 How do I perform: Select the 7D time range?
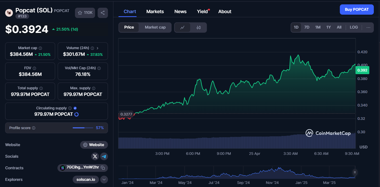click(307, 27)
